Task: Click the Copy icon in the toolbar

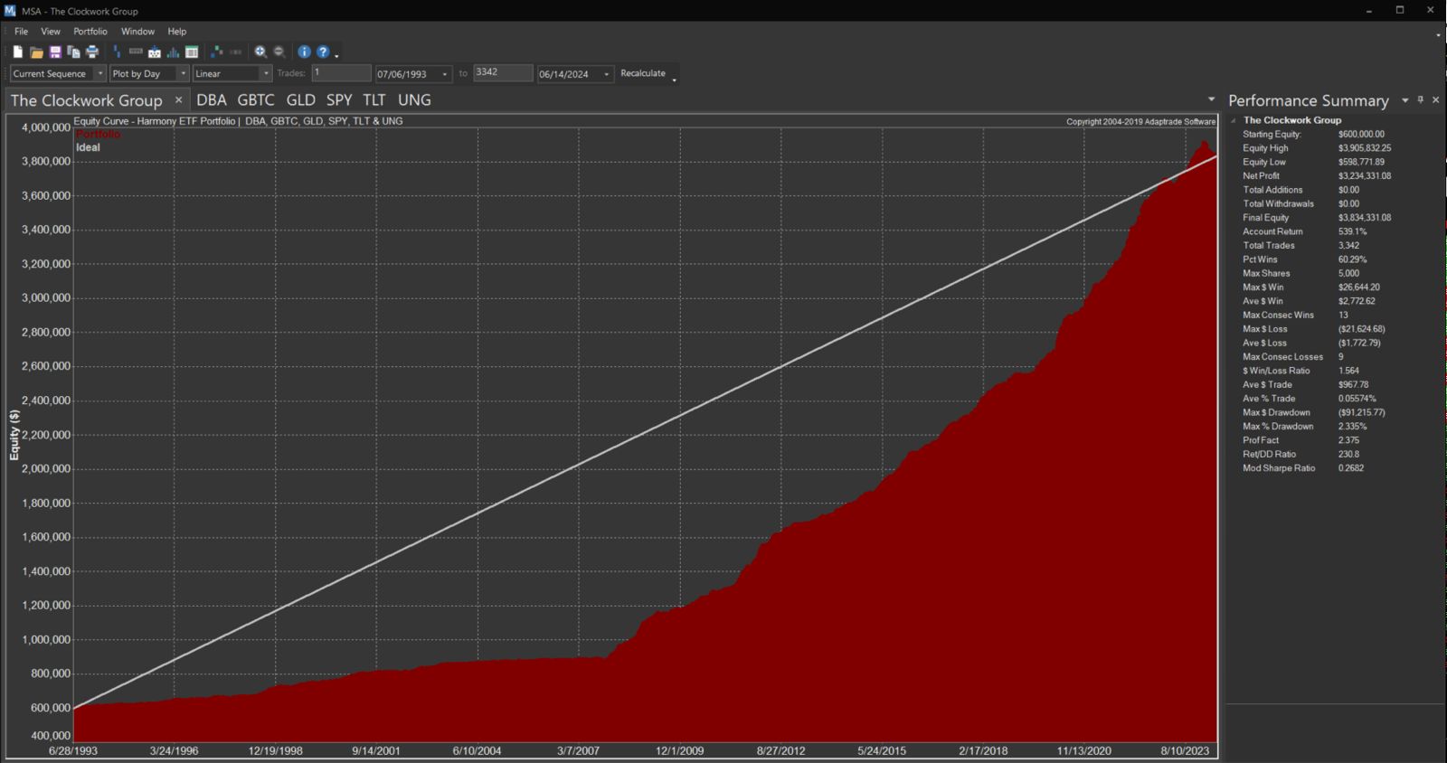Action: 73,52
